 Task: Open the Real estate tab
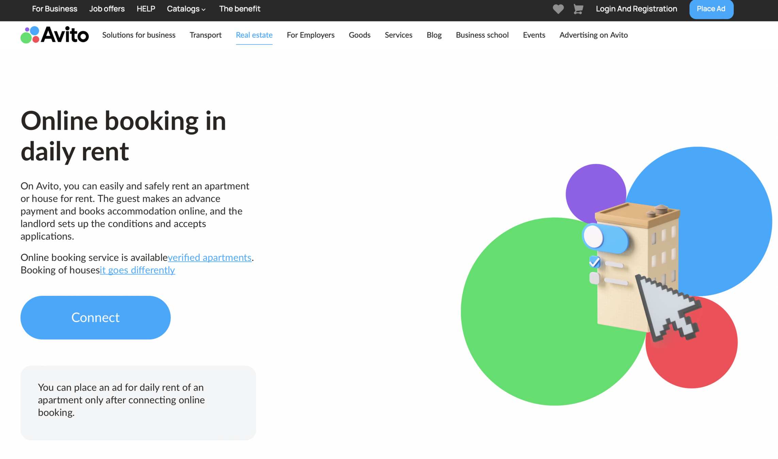pos(254,35)
